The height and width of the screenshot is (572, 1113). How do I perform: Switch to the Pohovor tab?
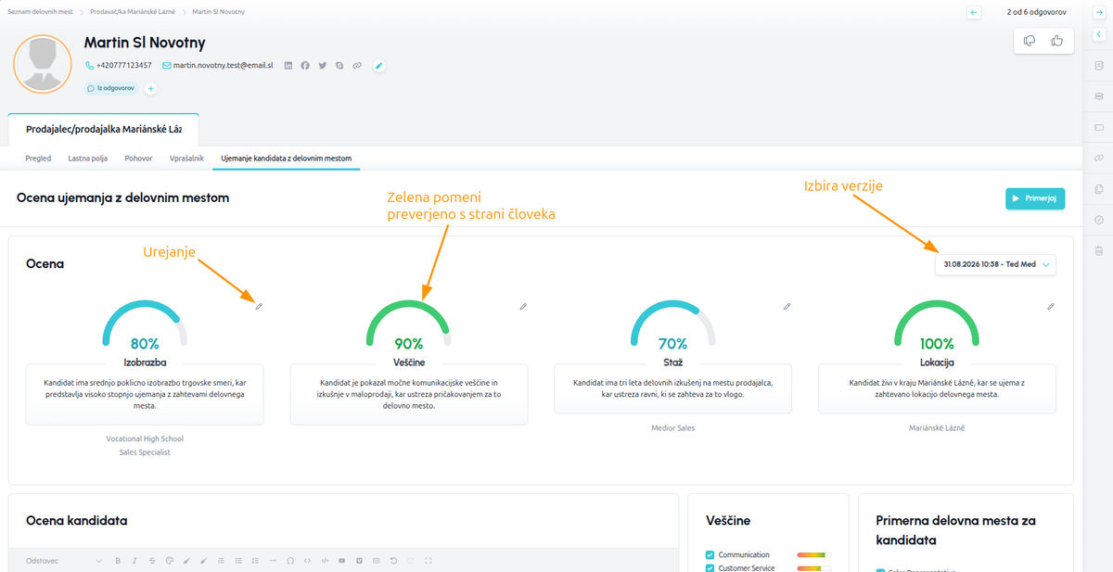click(x=139, y=159)
